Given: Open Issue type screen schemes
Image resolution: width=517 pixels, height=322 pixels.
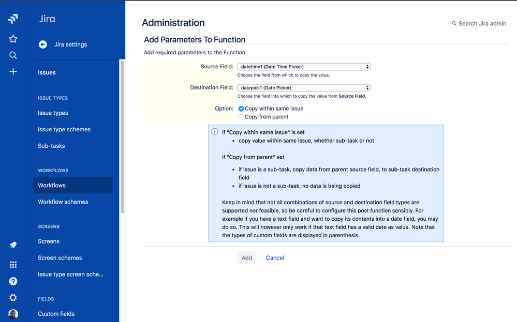Looking at the screenshot, I should point(70,274).
